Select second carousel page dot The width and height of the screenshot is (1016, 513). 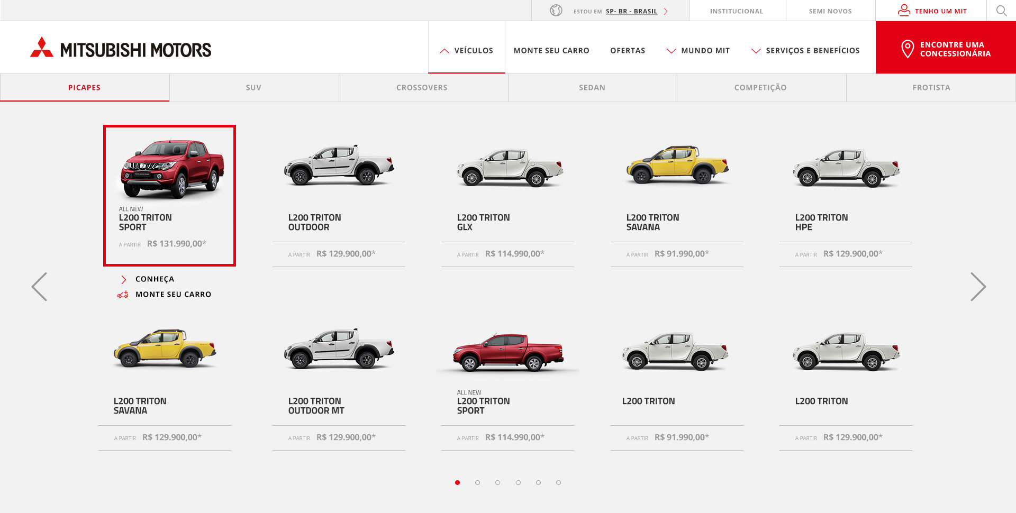click(477, 482)
